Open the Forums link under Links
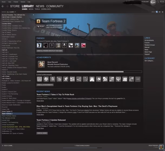 coord(147,43)
